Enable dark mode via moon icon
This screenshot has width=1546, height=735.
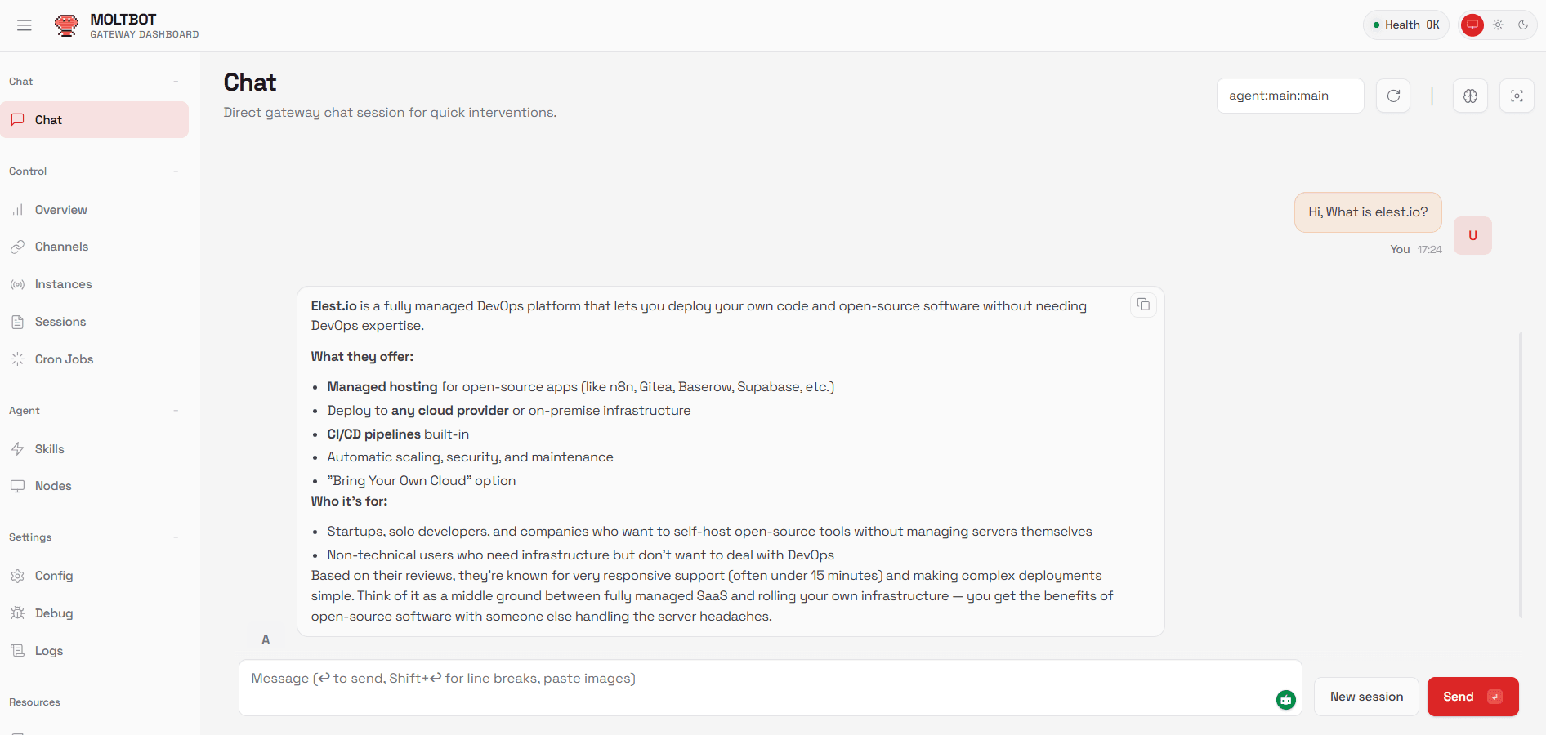coord(1523,24)
